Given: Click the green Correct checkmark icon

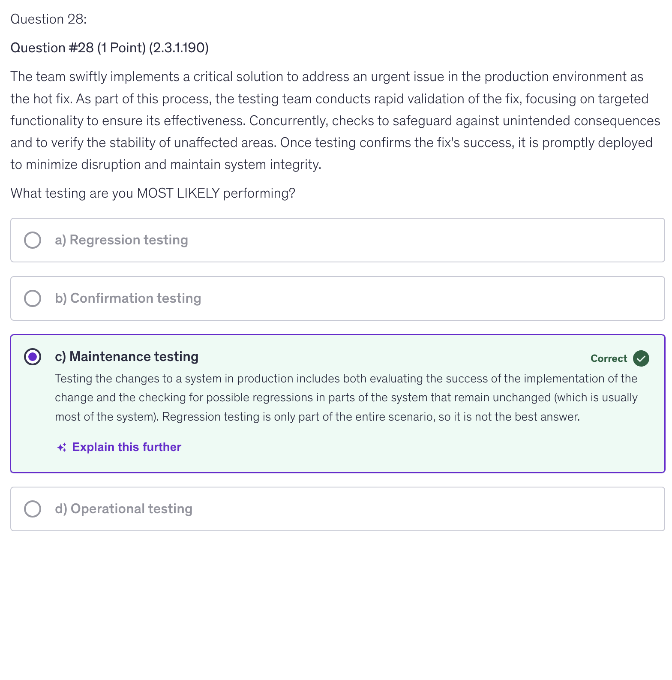Looking at the screenshot, I should [641, 358].
